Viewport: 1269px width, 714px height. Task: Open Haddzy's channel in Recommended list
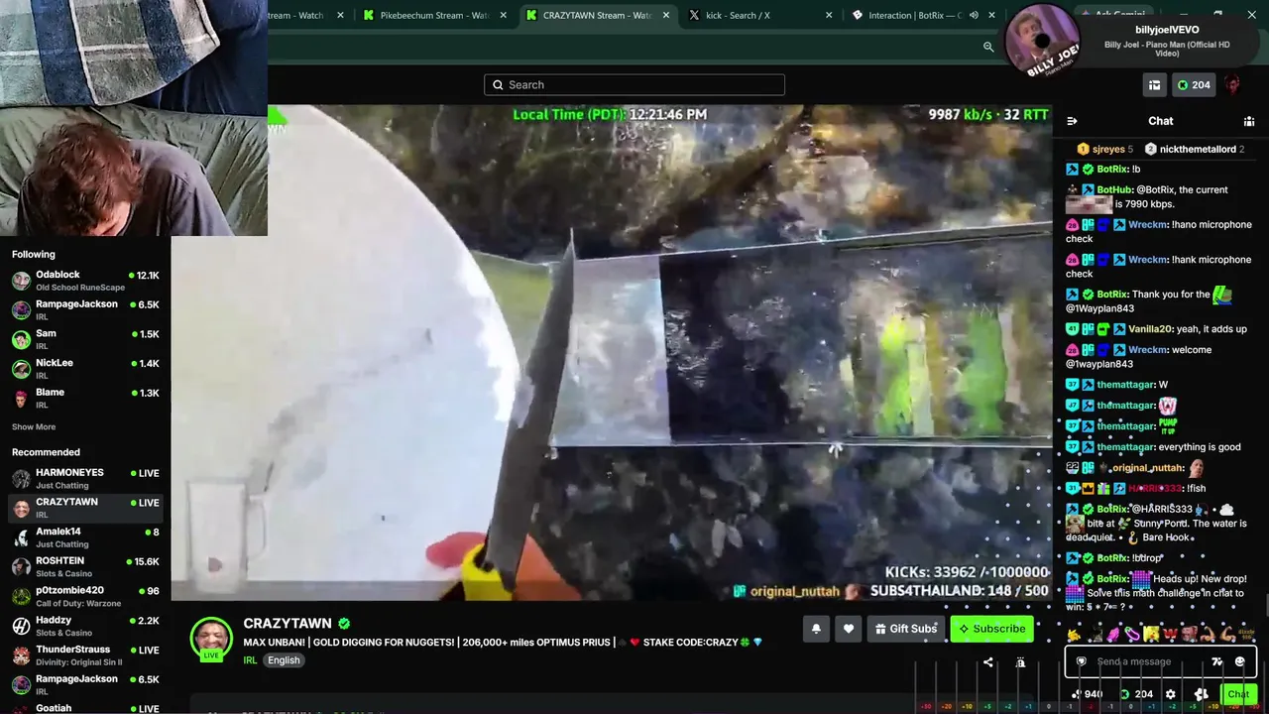85,626
